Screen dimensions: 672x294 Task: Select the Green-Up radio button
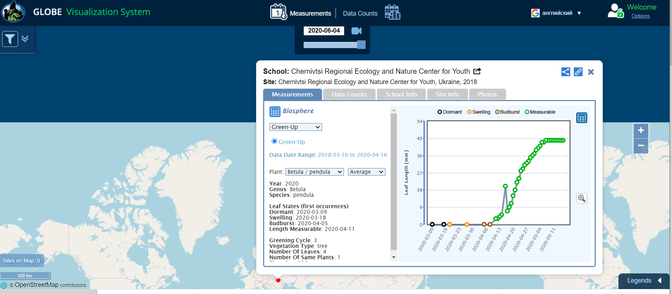click(274, 142)
